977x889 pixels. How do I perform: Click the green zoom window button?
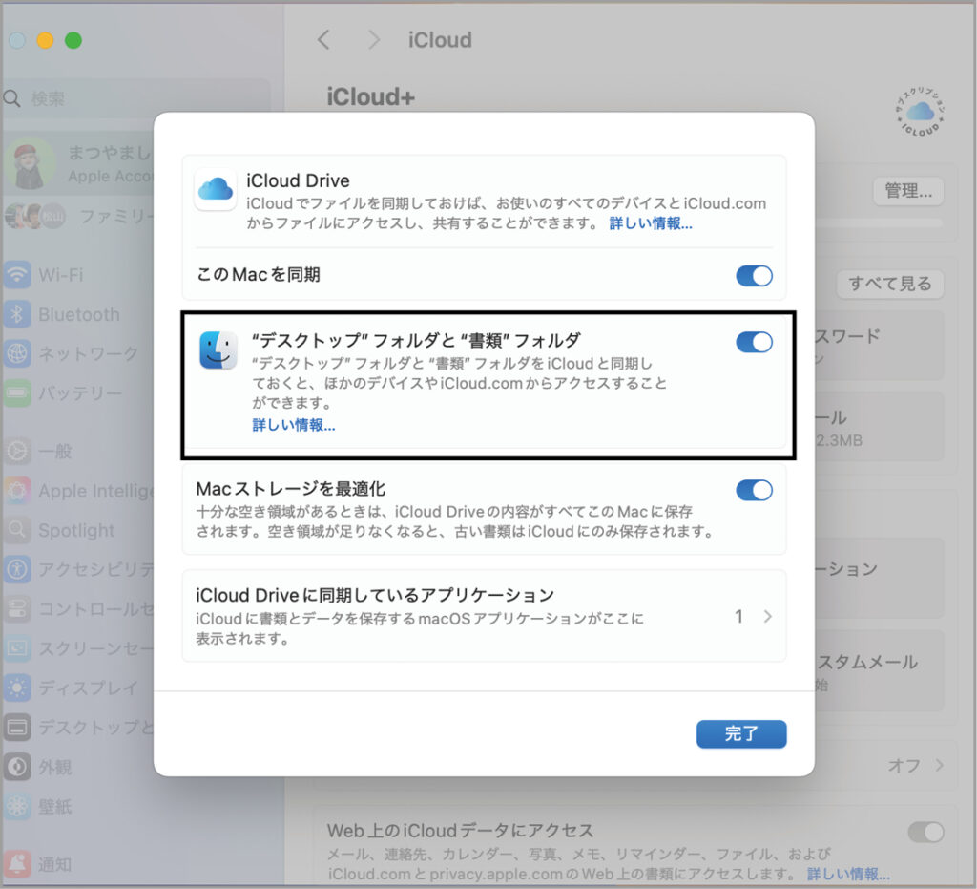73,40
